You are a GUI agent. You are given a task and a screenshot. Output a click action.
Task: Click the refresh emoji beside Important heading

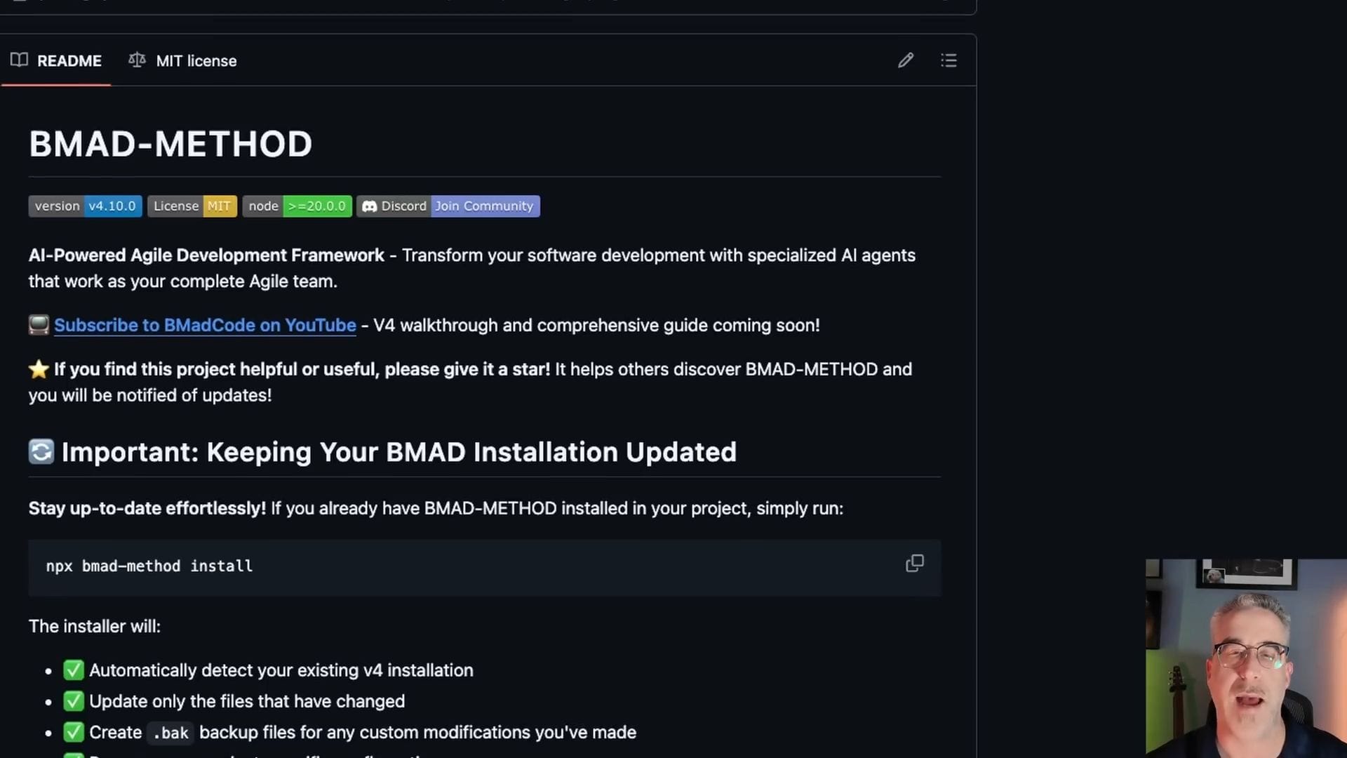(41, 451)
